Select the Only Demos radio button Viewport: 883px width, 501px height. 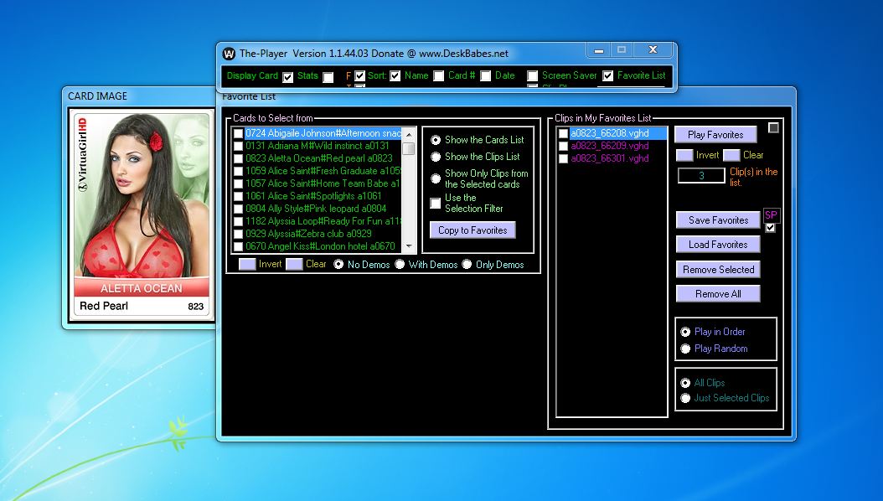(467, 265)
